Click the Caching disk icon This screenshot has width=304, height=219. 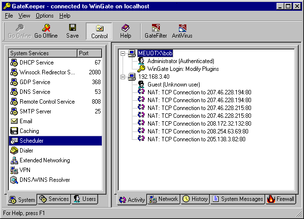14,131
